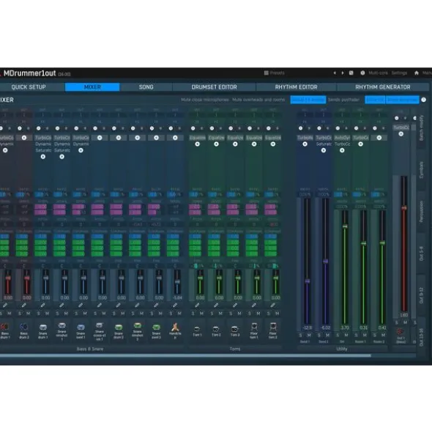Viewport: 432px width, 433px height.
Task: Mute the Floor tom 1 channel
Action: [258, 314]
